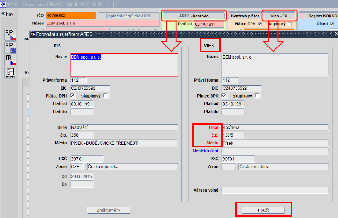Viewport: 338px width, 218px height.
Task: Click the iFIS Platí do field
Action: point(82,112)
